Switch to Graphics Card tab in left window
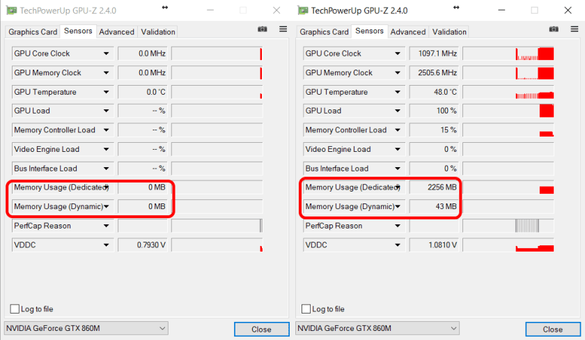The image size is (585, 340). tap(33, 32)
